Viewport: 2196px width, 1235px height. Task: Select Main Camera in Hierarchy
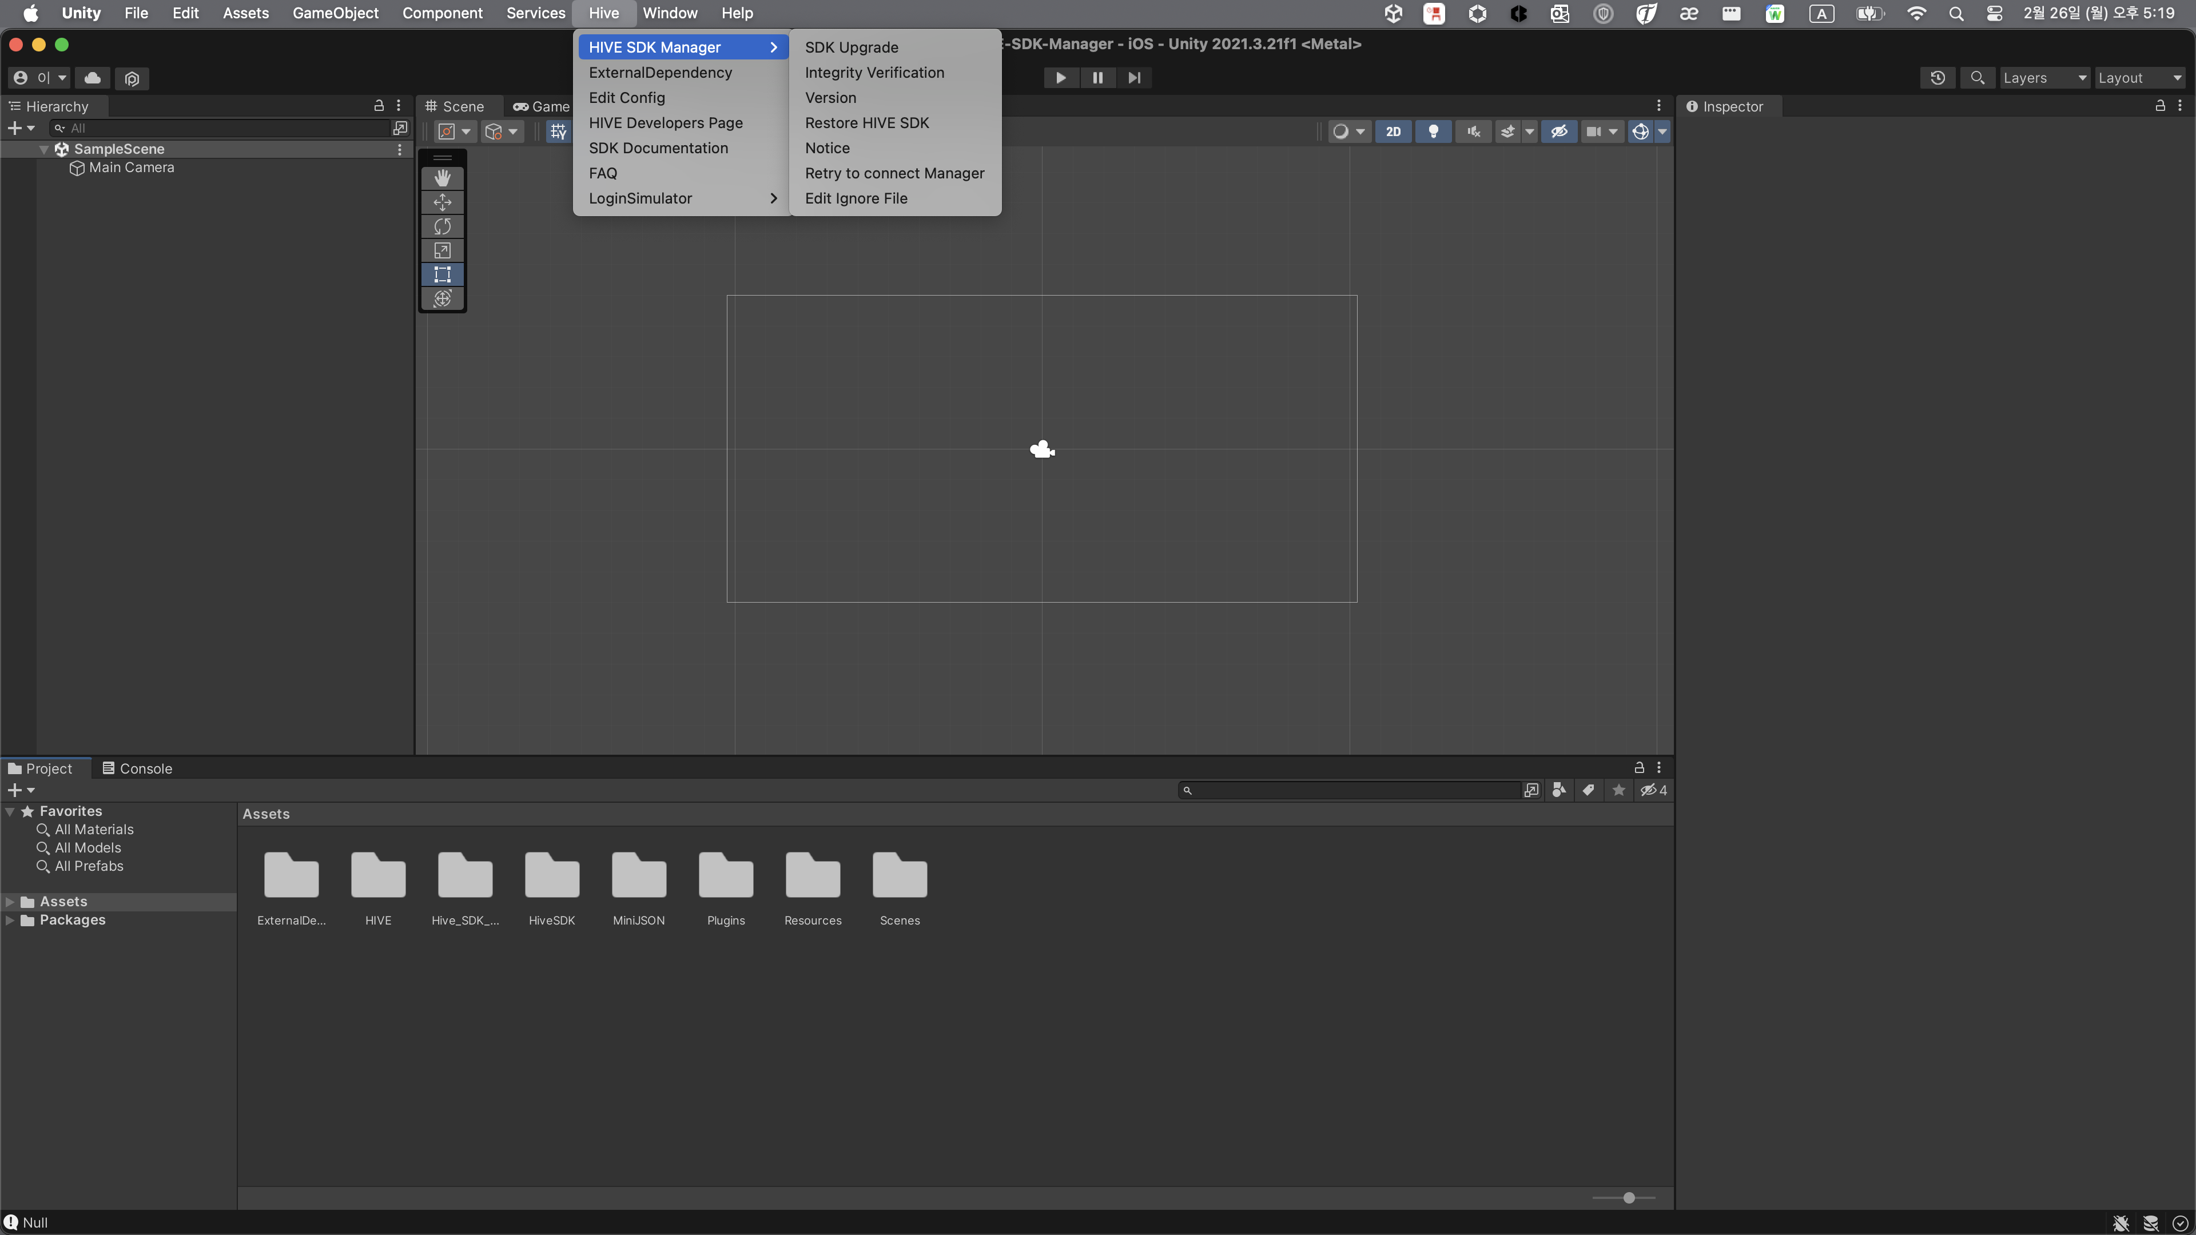tap(132, 167)
